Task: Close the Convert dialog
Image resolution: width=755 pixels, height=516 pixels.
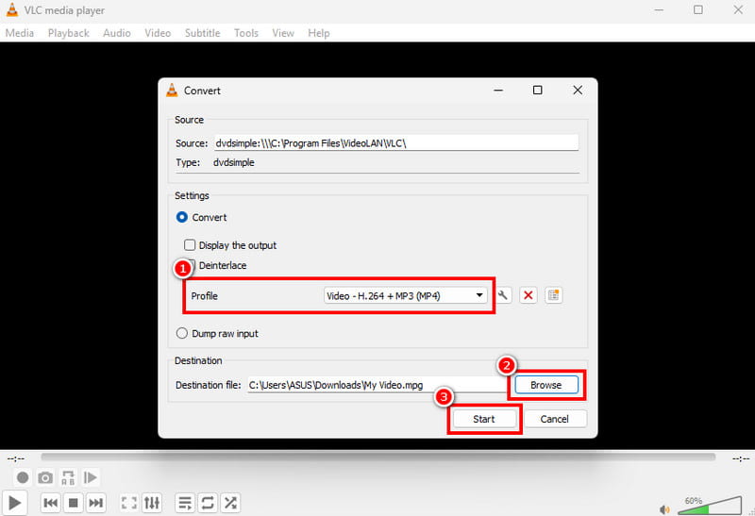Action: pos(578,90)
